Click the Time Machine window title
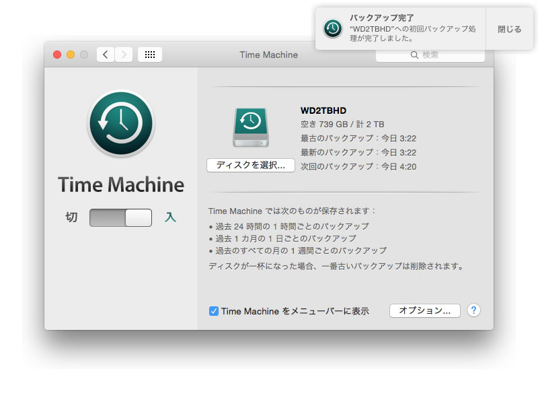 [268, 55]
